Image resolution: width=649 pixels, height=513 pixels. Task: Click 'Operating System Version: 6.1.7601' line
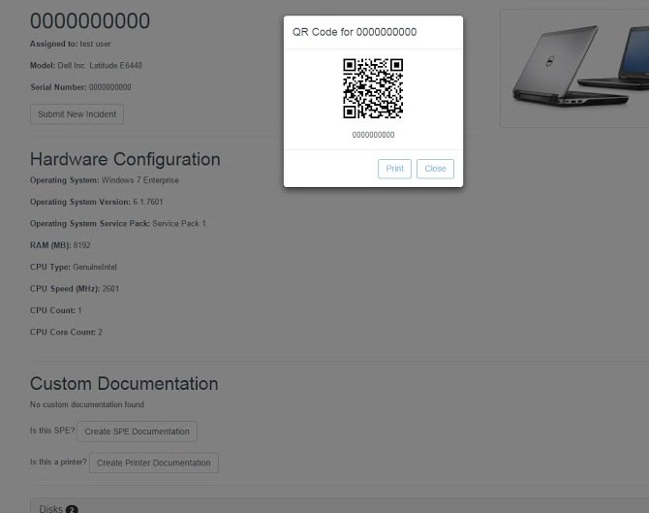coord(97,202)
